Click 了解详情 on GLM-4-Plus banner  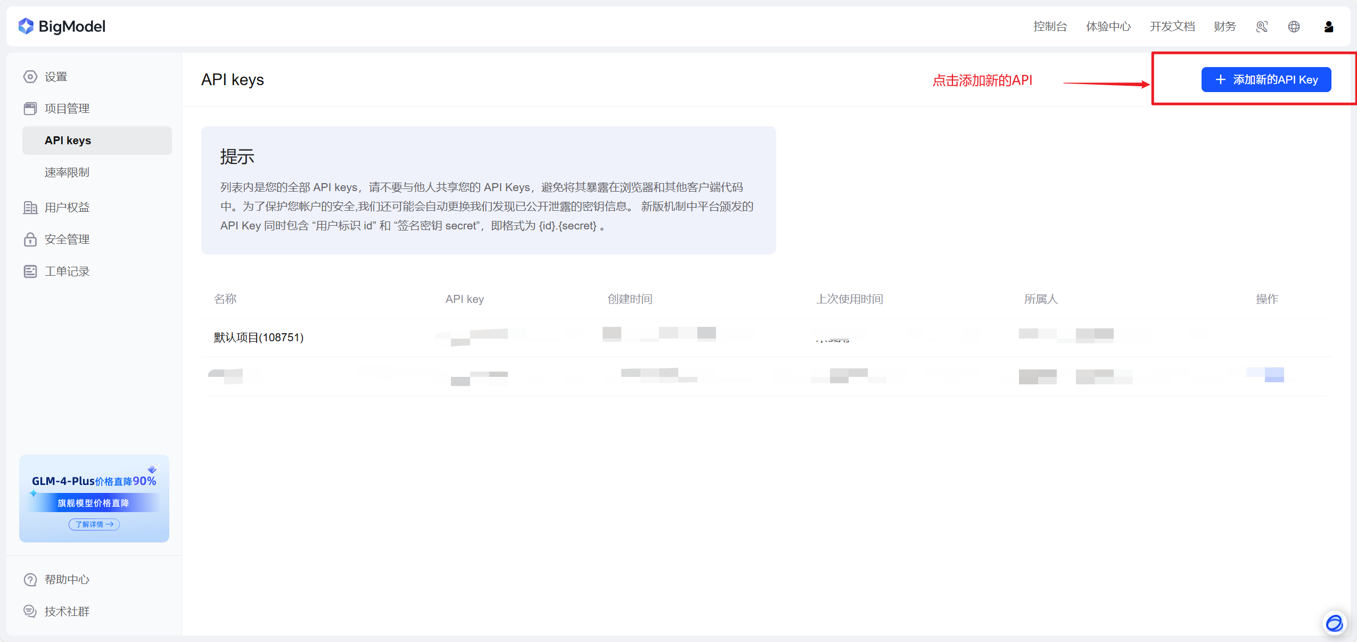coord(94,524)
